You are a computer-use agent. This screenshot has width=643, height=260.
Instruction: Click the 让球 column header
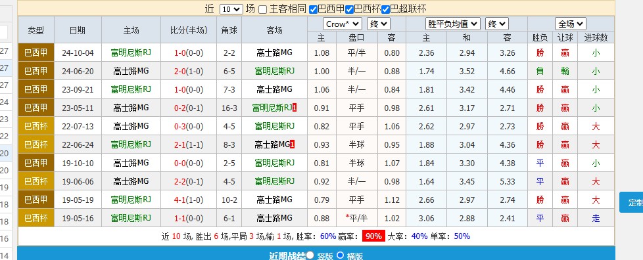pyautogui.click(x=565, y=37)
